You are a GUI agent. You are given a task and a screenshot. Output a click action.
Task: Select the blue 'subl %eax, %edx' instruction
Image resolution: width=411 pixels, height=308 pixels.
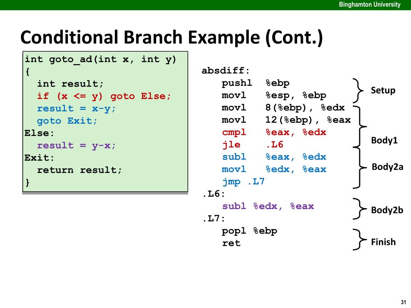tap(274, 157)
